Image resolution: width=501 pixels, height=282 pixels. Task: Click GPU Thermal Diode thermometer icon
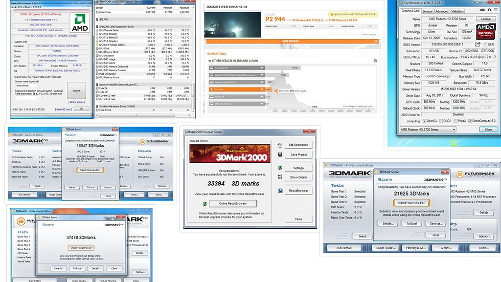click(97, 30)
